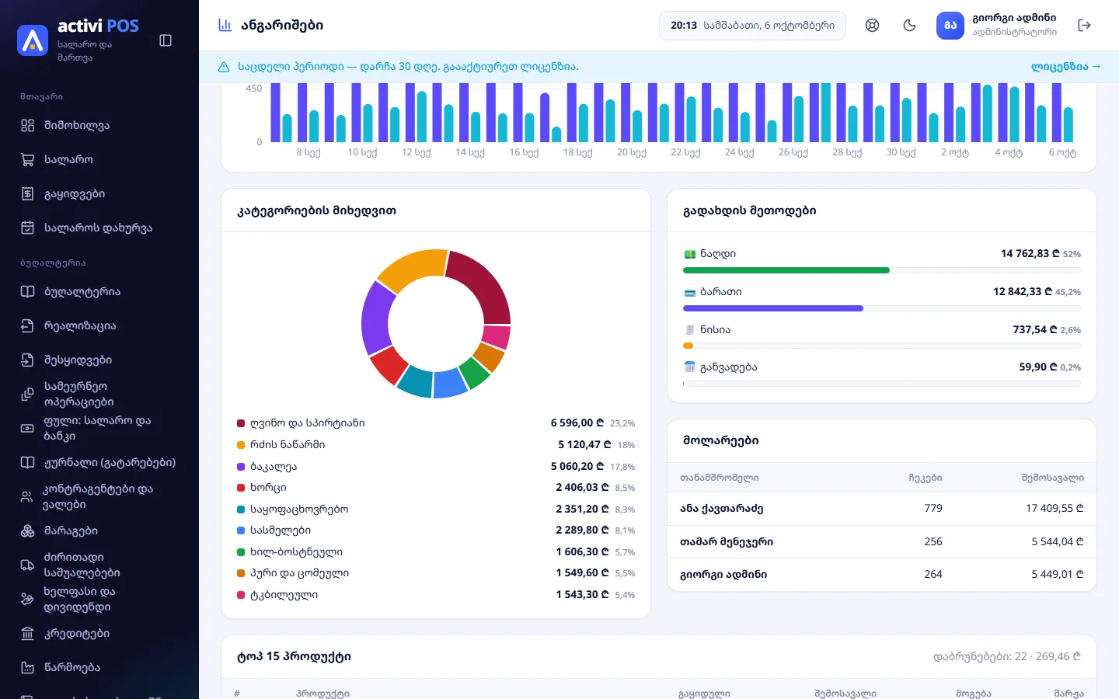Open ხელფასი და დივიდენდი icon

27,600
